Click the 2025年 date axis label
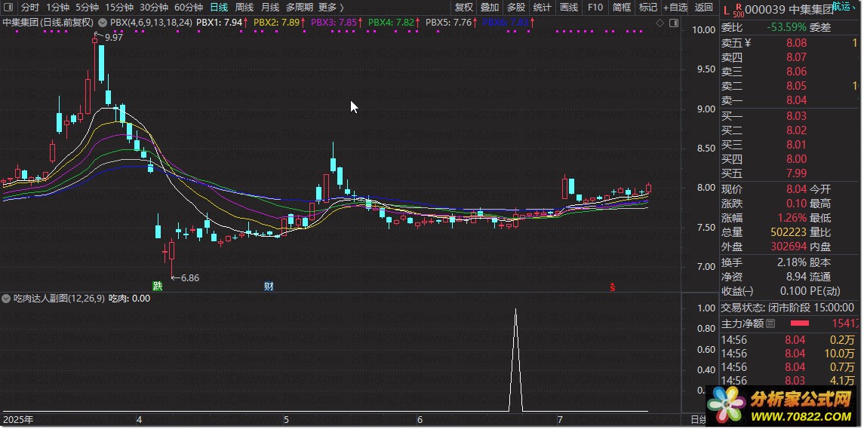 click(17, 420)
